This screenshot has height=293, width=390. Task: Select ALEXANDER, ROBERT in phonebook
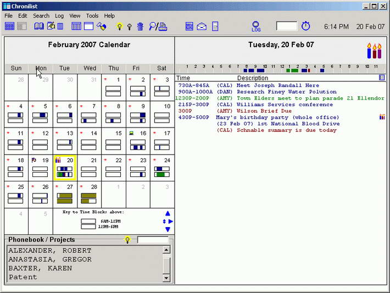coord(50,251)
